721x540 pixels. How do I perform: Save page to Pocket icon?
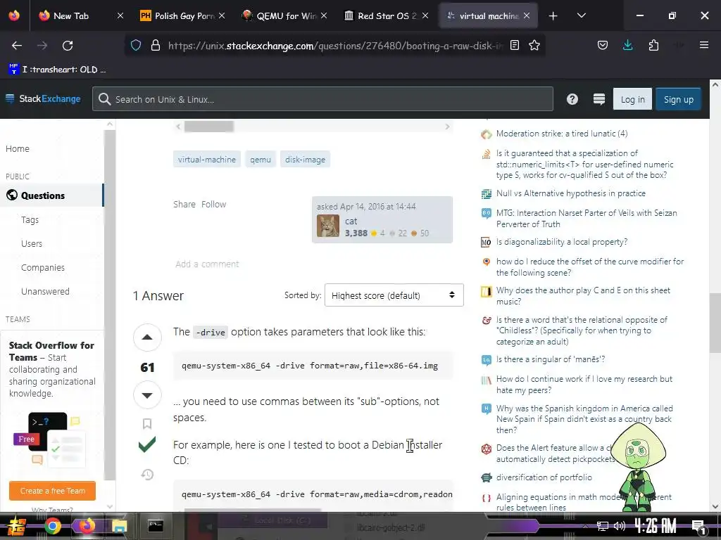pyautogui.click(x=603, y=46)
